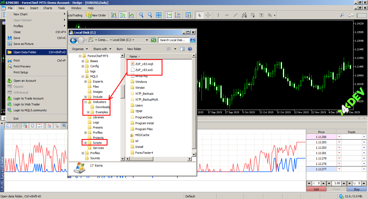Click the New folder button
Image resolution: width=368 pixels, height=199 pixels.
(x=134, y=49)
